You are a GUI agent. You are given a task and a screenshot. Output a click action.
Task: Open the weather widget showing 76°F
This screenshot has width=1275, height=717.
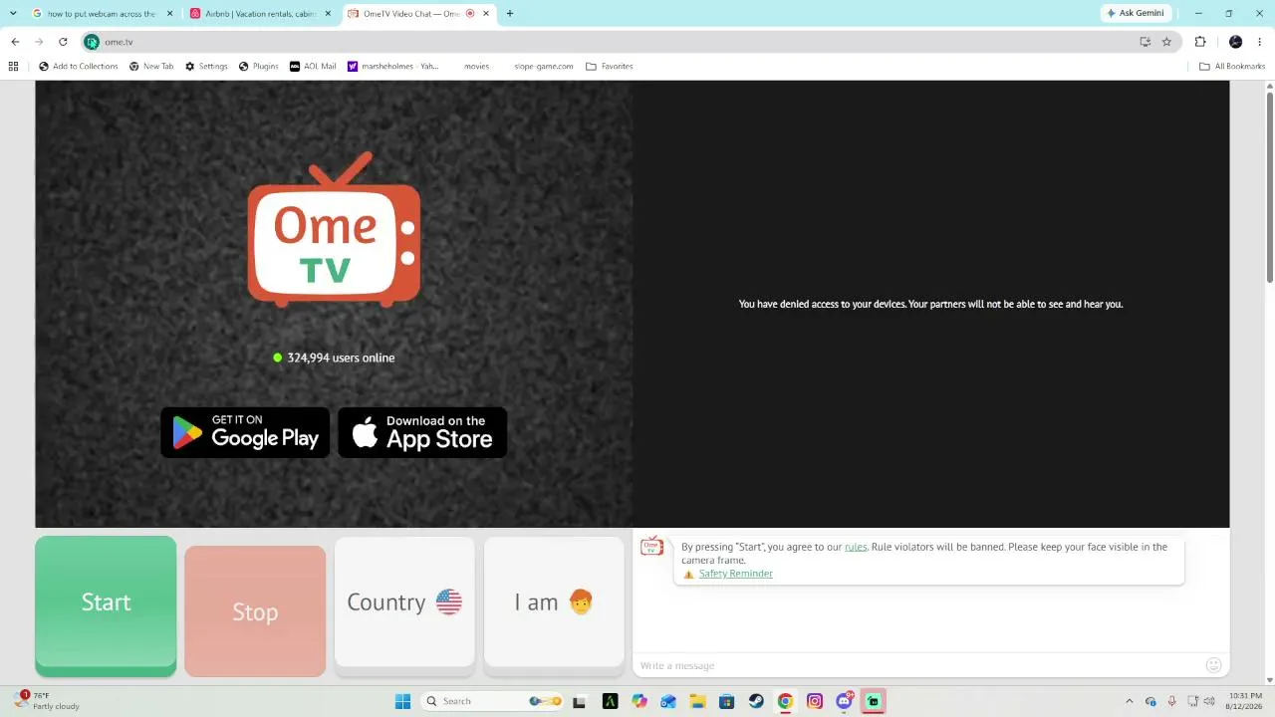(x=47, y=701)
